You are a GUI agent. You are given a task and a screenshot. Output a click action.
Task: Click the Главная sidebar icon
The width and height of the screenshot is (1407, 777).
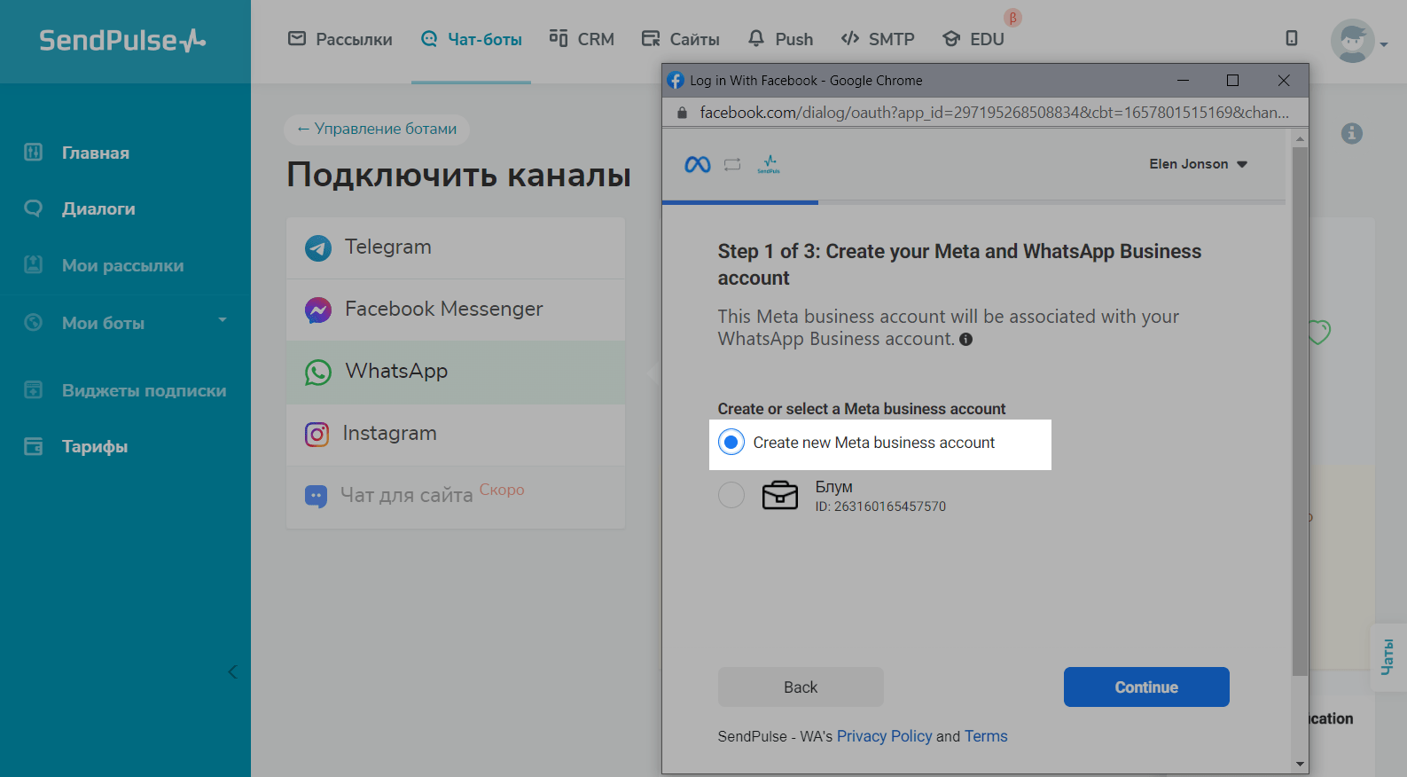tap(34, 152)
